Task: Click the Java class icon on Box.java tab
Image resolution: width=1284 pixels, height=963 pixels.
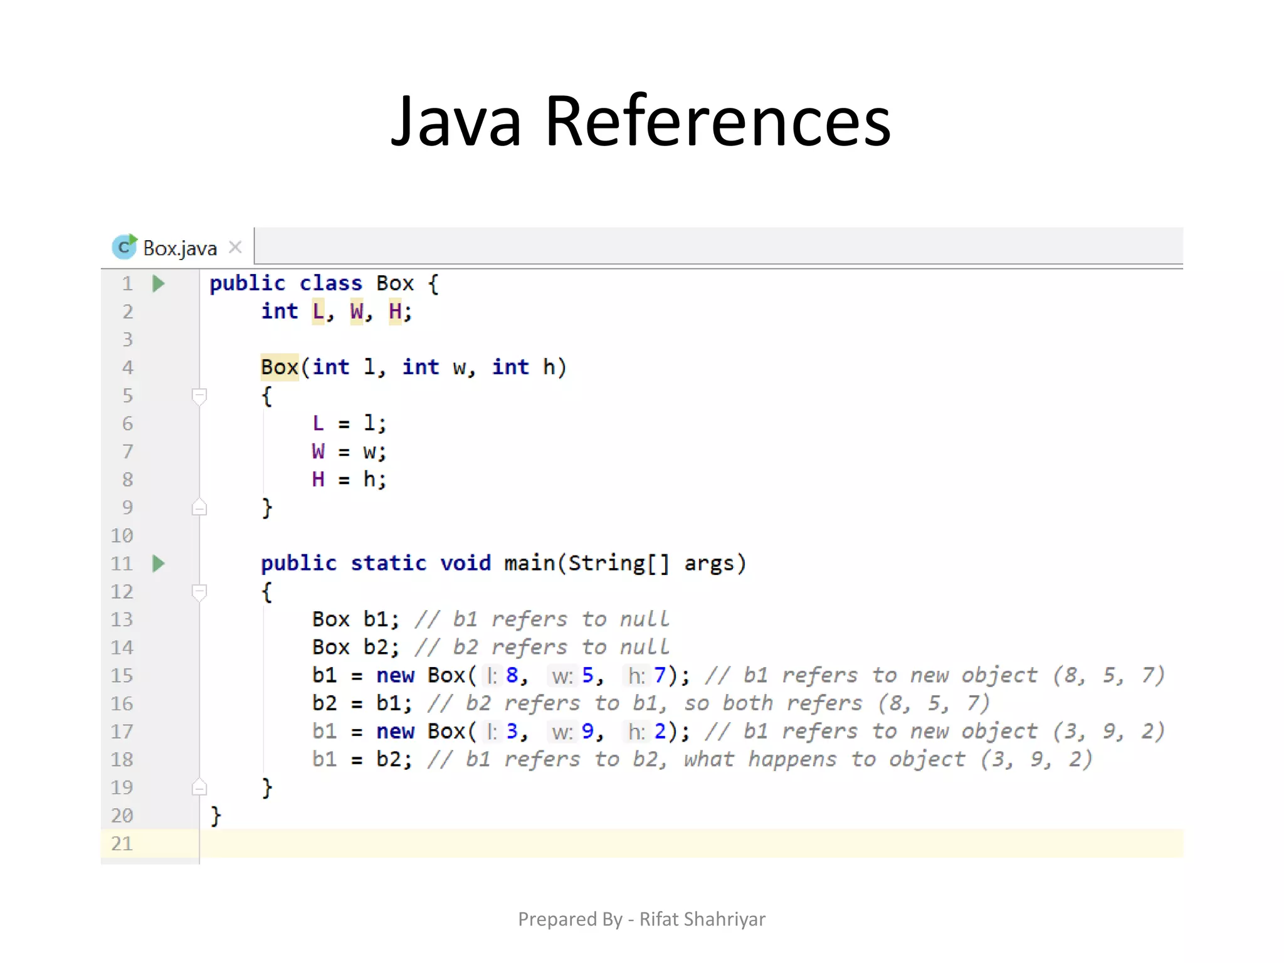Action: coord(124,247)
